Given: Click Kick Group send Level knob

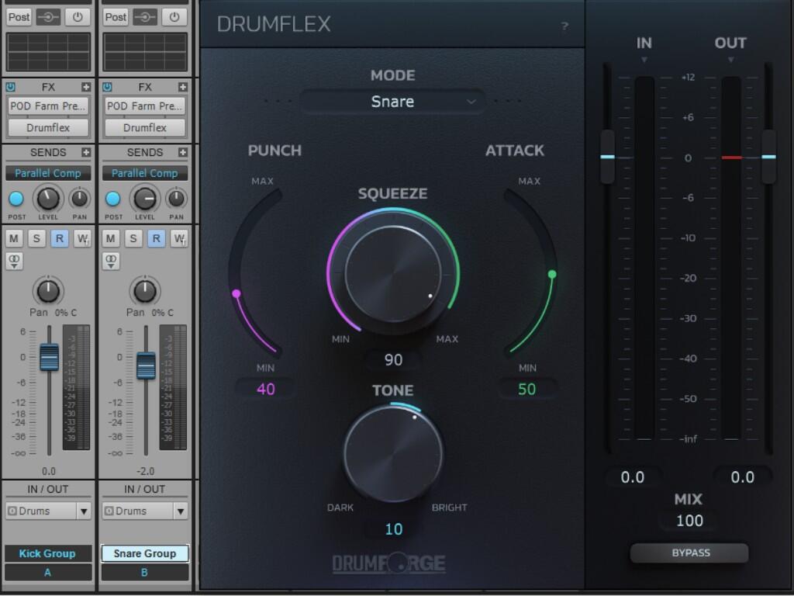Looking at the screenshot, I should click(48, 199).
